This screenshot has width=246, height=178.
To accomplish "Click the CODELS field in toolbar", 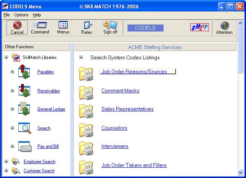I will click(x=145, y=28).
